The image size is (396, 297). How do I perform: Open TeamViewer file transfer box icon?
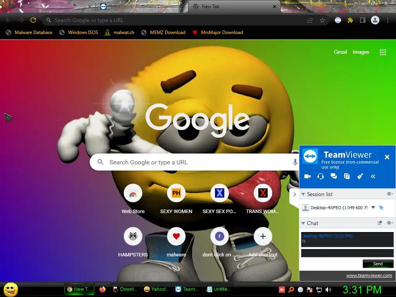(x=347, y=176)
